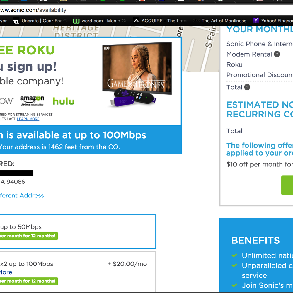Open the werd.com bookmark icon

(76, 21)
